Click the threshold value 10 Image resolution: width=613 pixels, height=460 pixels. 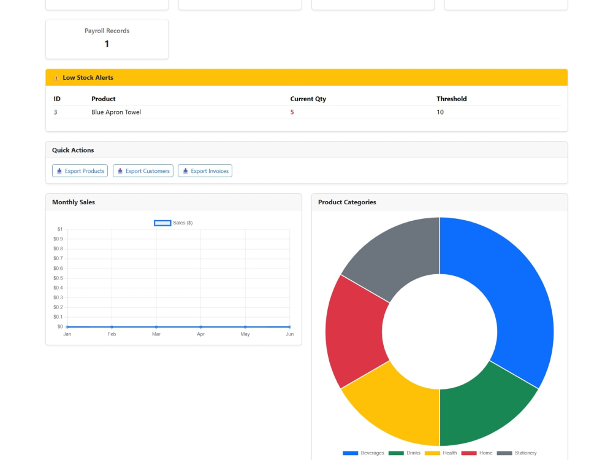click(440, 112)
